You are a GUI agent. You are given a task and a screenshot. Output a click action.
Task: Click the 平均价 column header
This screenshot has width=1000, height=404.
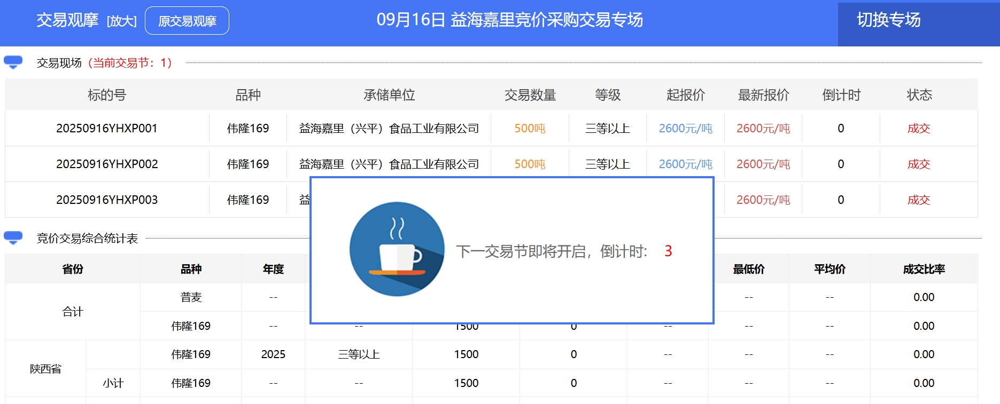(x=830, y=269)
